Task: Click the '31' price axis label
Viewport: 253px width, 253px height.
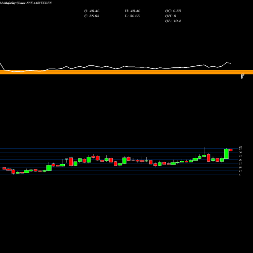Action: pos(240,156)
